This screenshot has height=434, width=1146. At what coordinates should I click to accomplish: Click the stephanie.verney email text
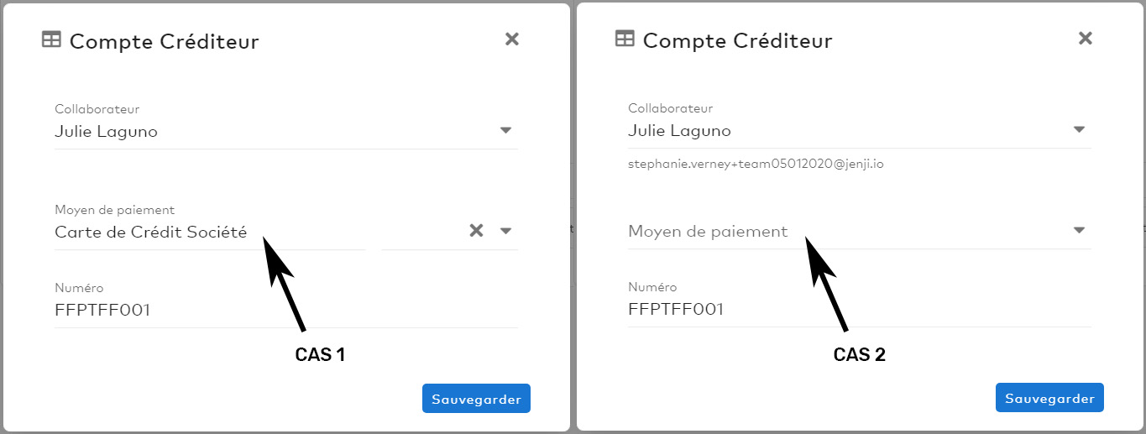(x=756, y=165)
